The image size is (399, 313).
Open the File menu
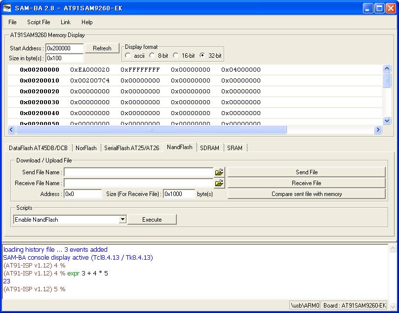pos(12,22)
